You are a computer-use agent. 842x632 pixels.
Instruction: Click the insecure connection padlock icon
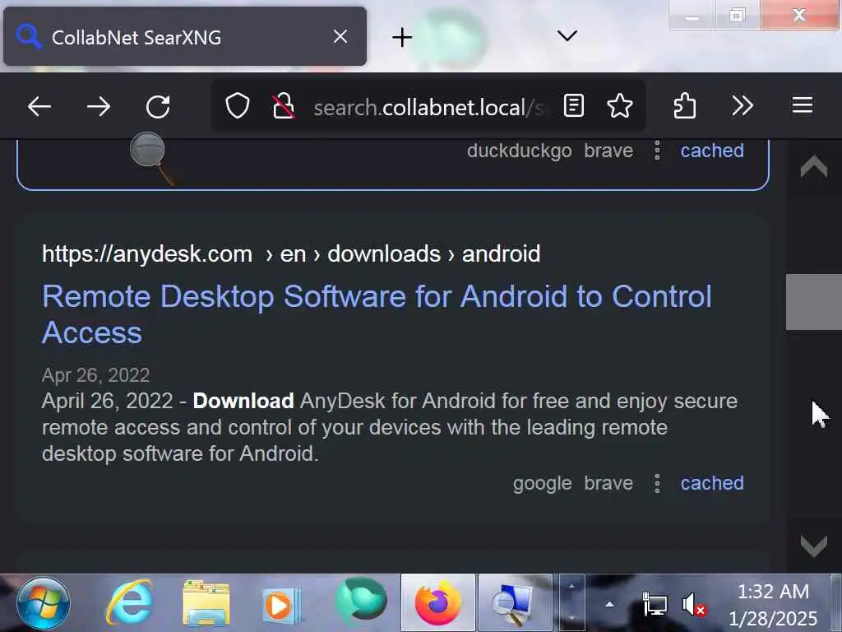click(x=283, y=106)
